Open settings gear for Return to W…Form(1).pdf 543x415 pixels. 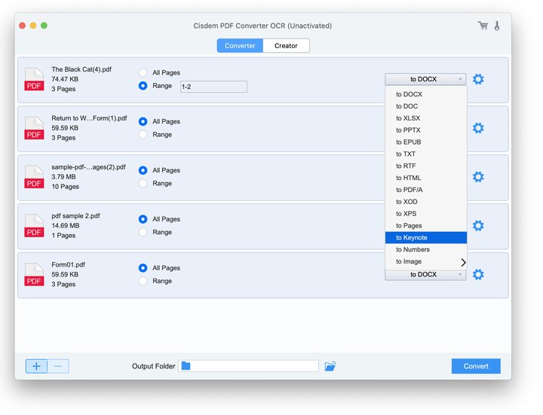(478, 128)
